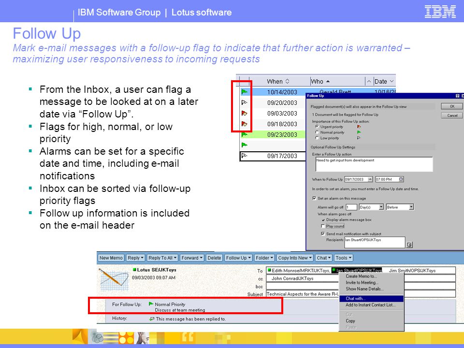The image size is (464, 348).
Task: Click in the Enter a Follow Up action text box
Action: click(374, 164)
